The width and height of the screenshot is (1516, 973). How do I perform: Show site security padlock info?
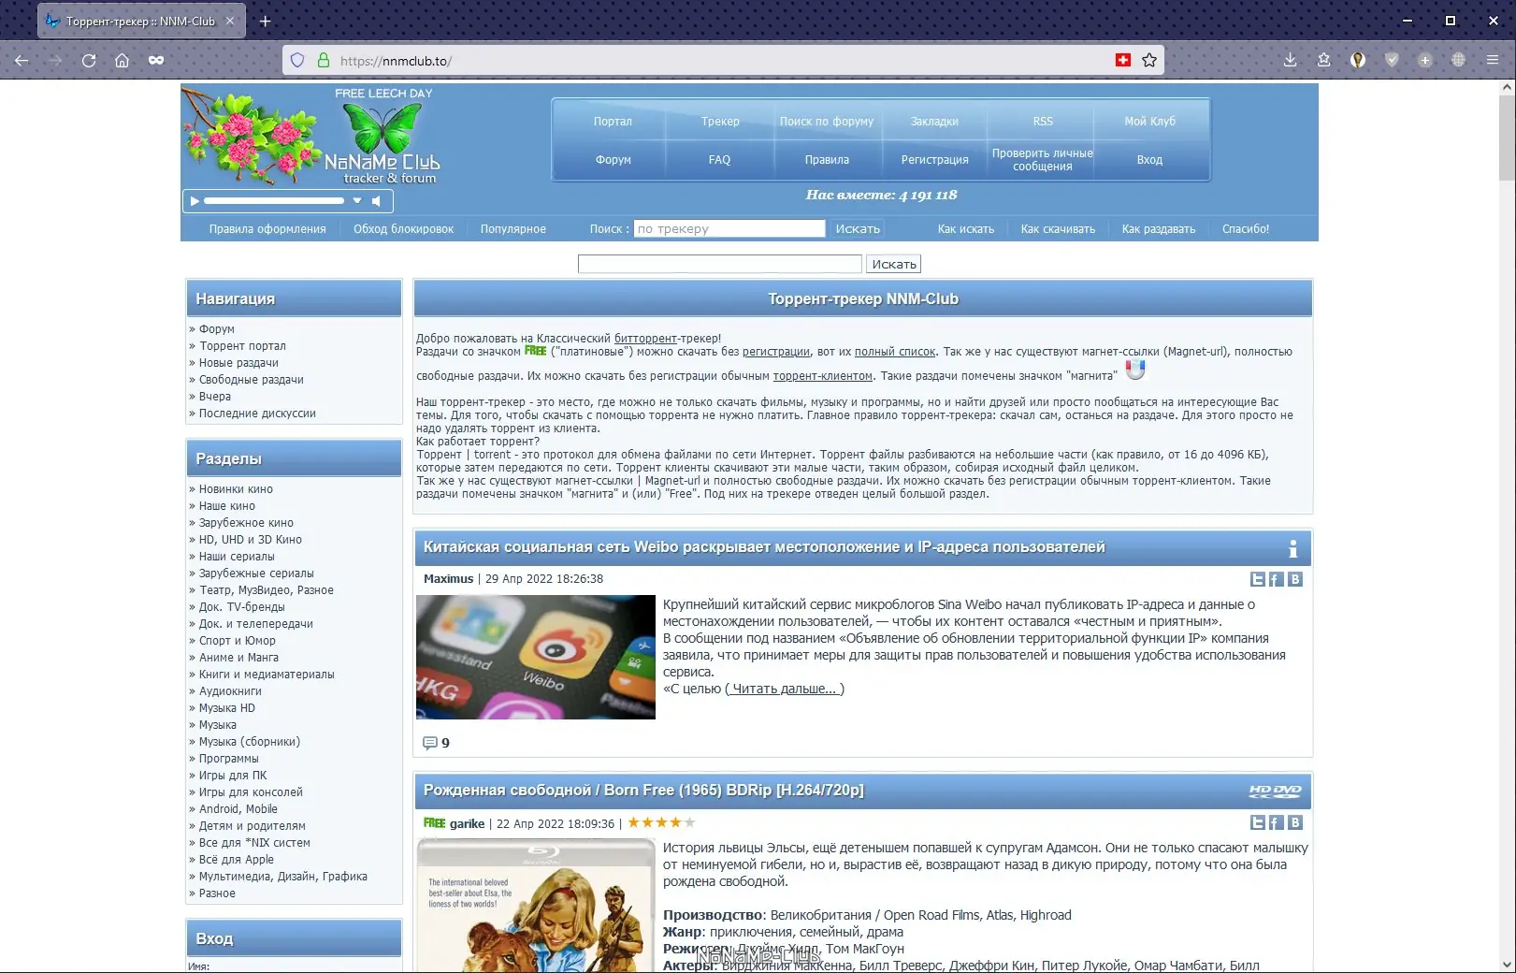pyautogui.click(x=324, y=61)
